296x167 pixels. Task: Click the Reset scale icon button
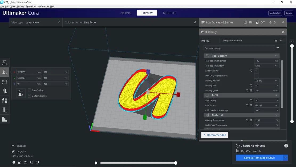click(21, 93)
